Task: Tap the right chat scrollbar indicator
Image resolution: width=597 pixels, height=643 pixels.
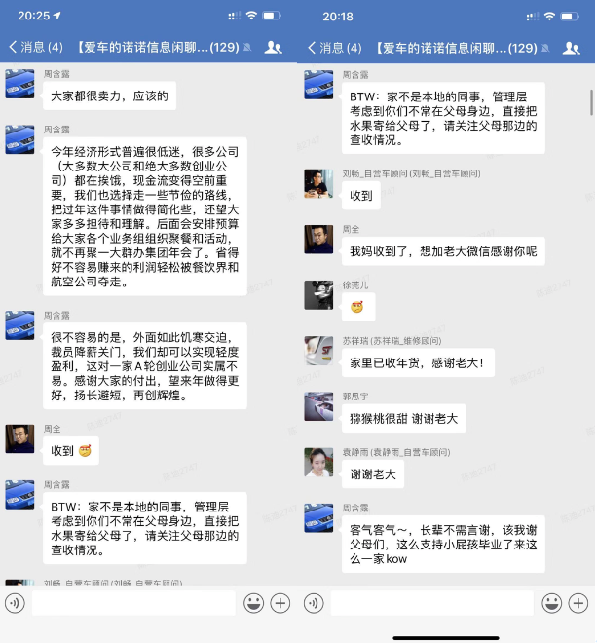Action: pyautogui.click(x=592, y=102)
